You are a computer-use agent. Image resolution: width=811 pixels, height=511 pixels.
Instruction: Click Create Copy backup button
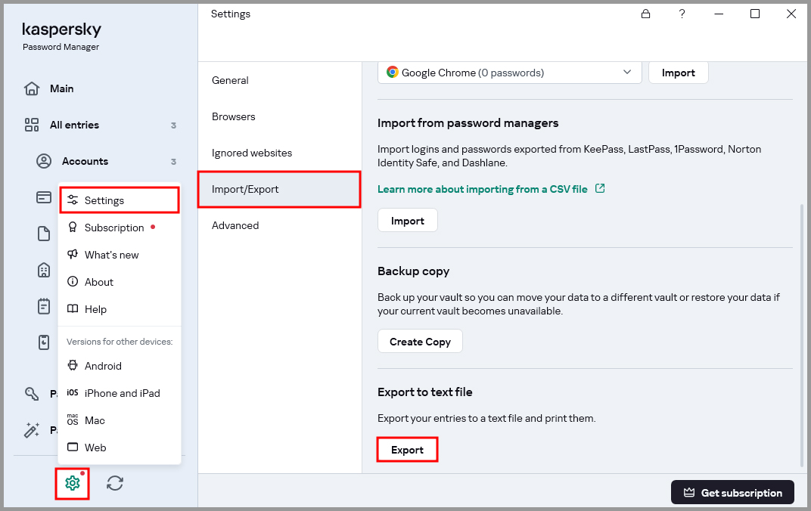(420, 341)
